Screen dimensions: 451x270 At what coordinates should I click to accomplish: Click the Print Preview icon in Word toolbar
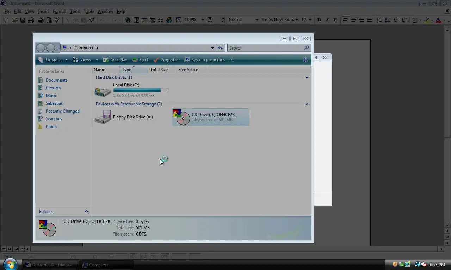49,20
